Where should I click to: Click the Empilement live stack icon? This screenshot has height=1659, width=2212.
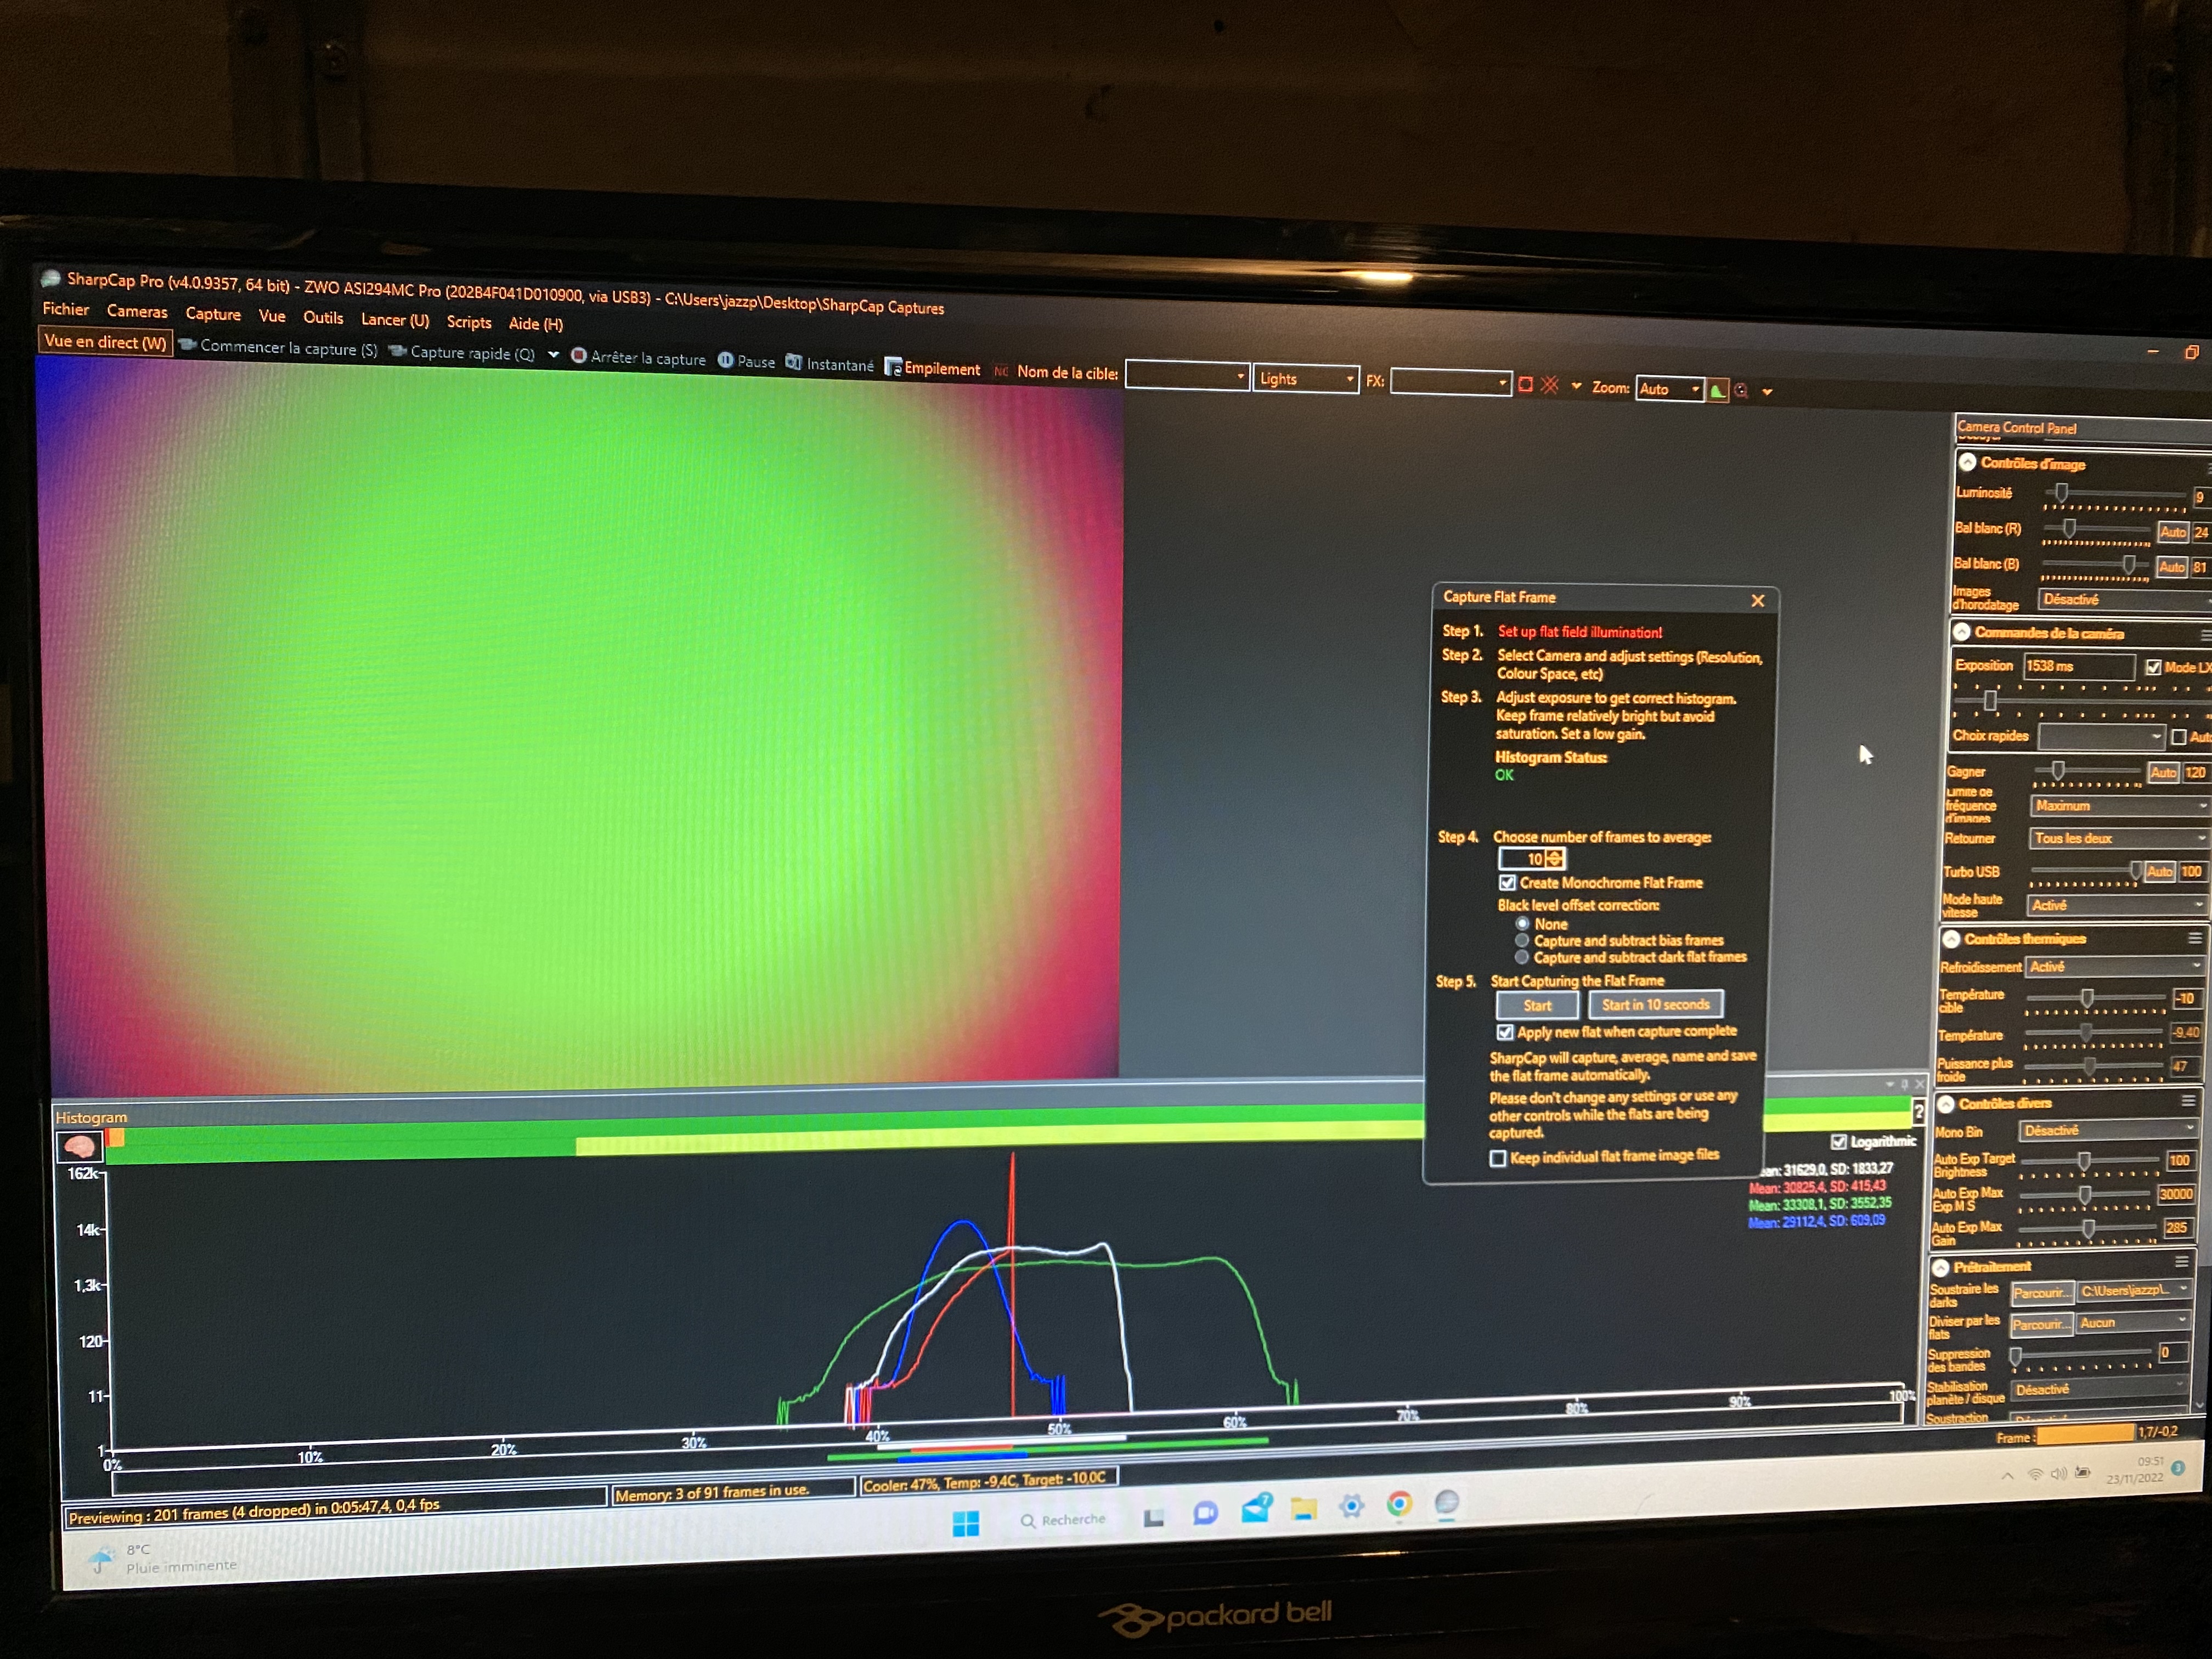click(x=893, y=367)
